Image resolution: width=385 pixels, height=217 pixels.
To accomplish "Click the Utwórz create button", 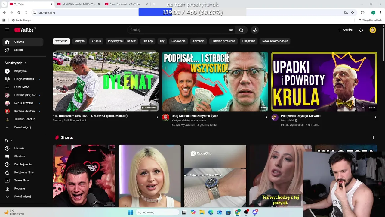I will pos(345,30).
